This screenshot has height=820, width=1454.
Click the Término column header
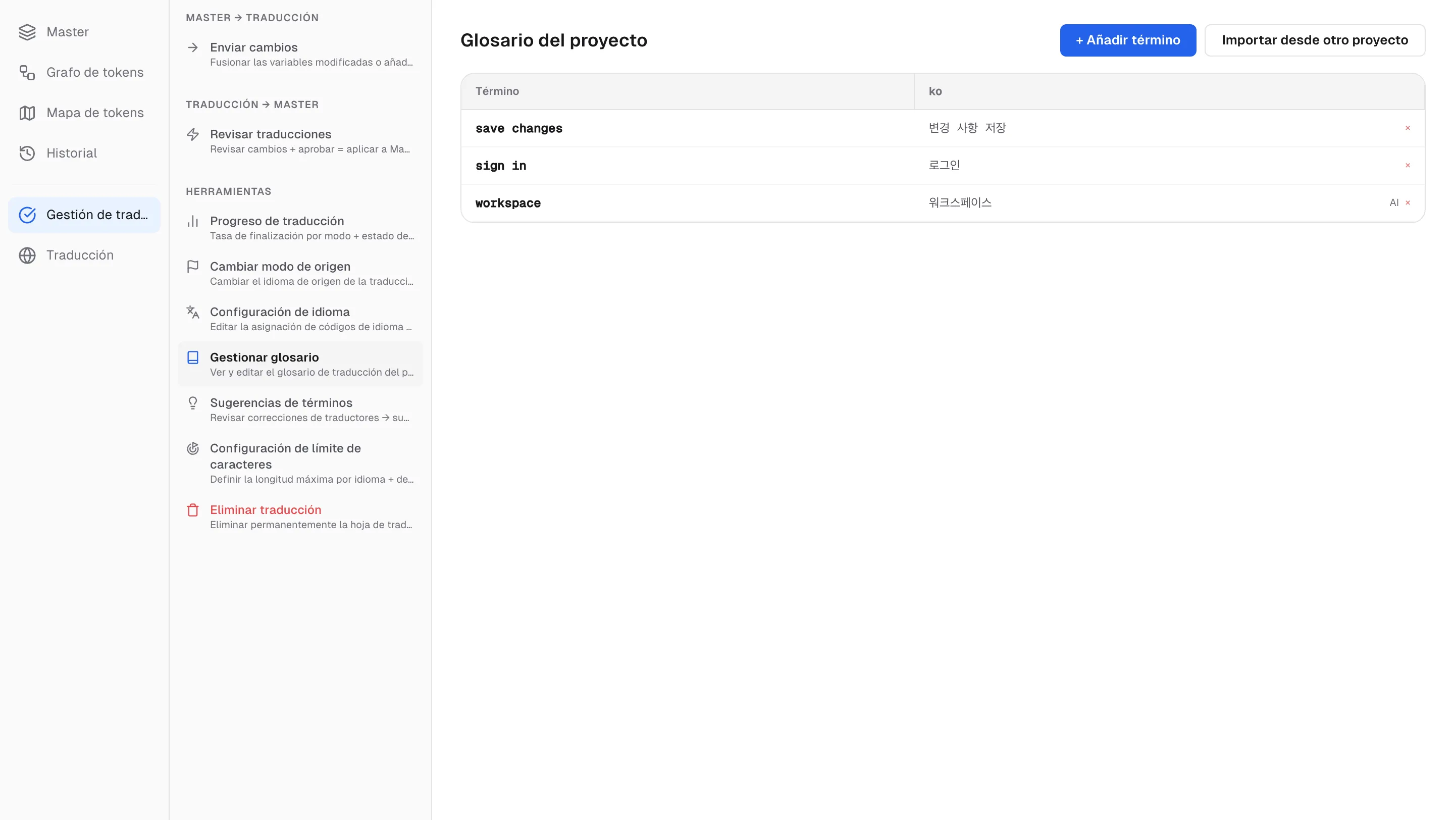[688, 91]
